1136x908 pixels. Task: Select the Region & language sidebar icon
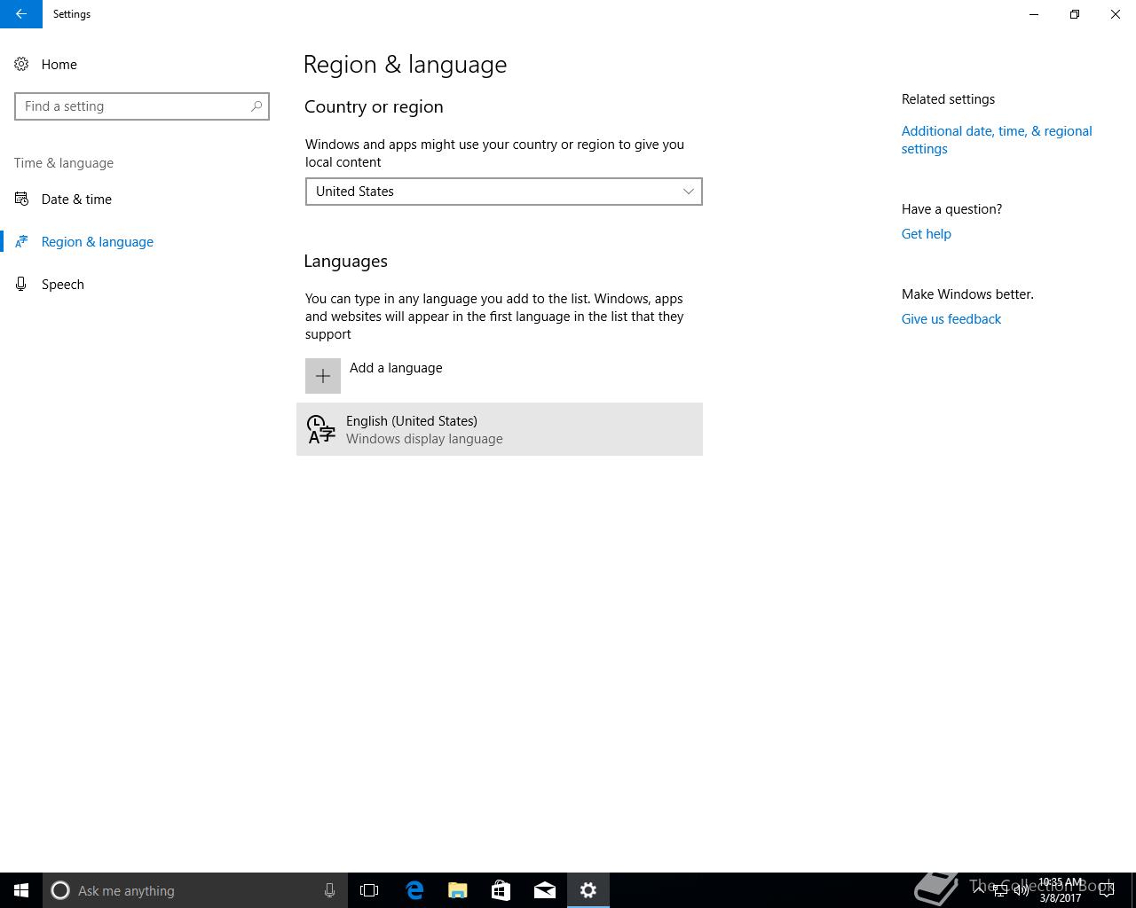(21, 241)
